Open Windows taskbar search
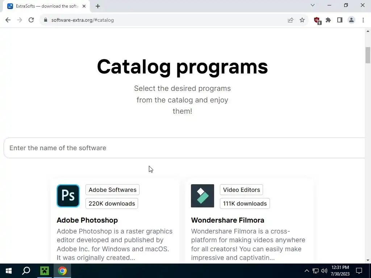This screenshot has height=278, width=371. [26, 271]
